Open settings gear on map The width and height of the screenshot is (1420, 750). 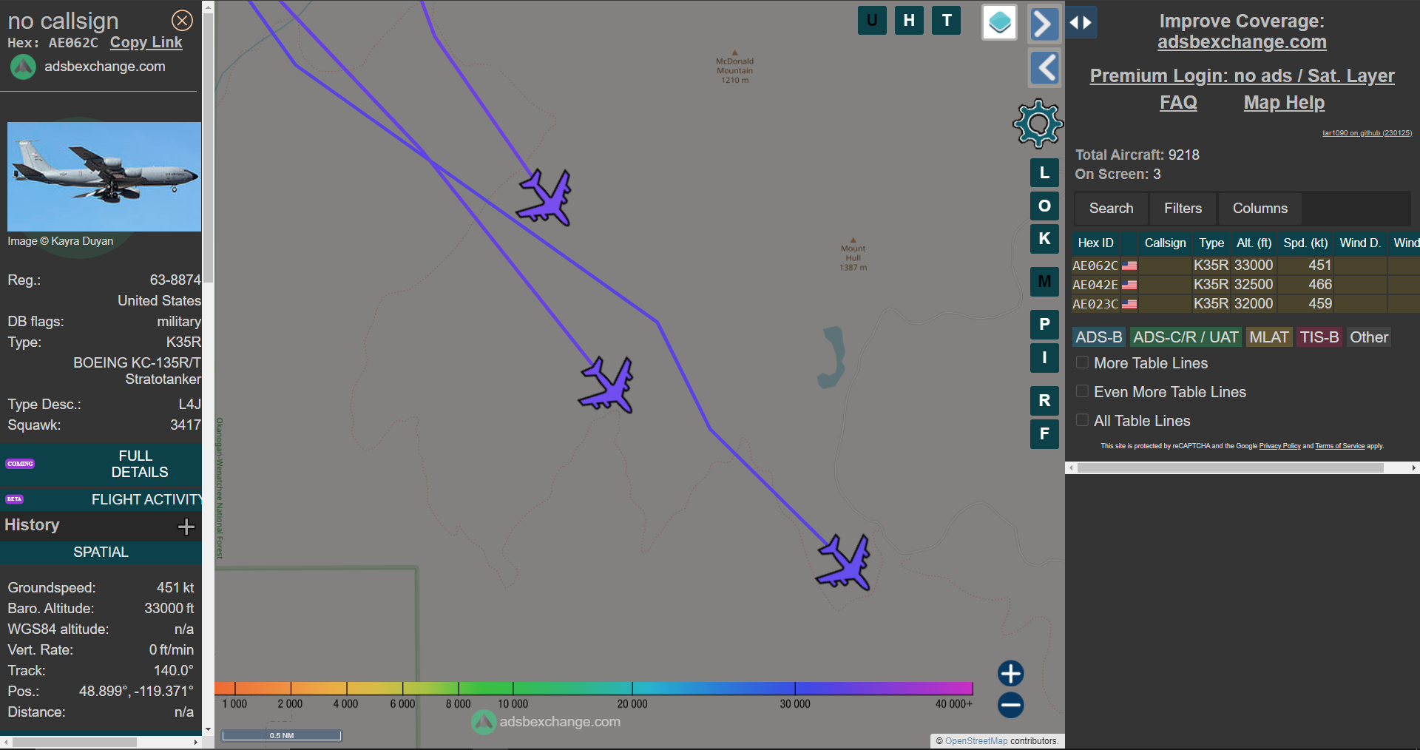tap(1038, 124)
